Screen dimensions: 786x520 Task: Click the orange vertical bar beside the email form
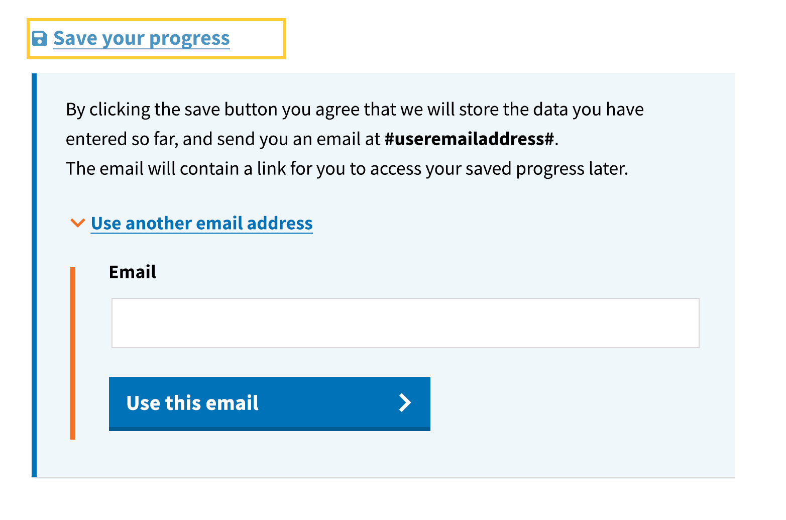click(x=73, y=353)
